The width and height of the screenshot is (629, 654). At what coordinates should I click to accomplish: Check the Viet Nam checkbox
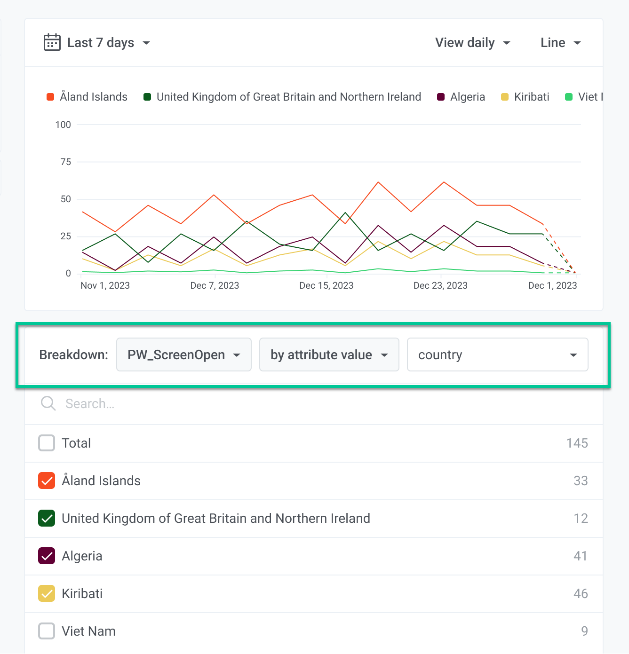pos(47,631)
